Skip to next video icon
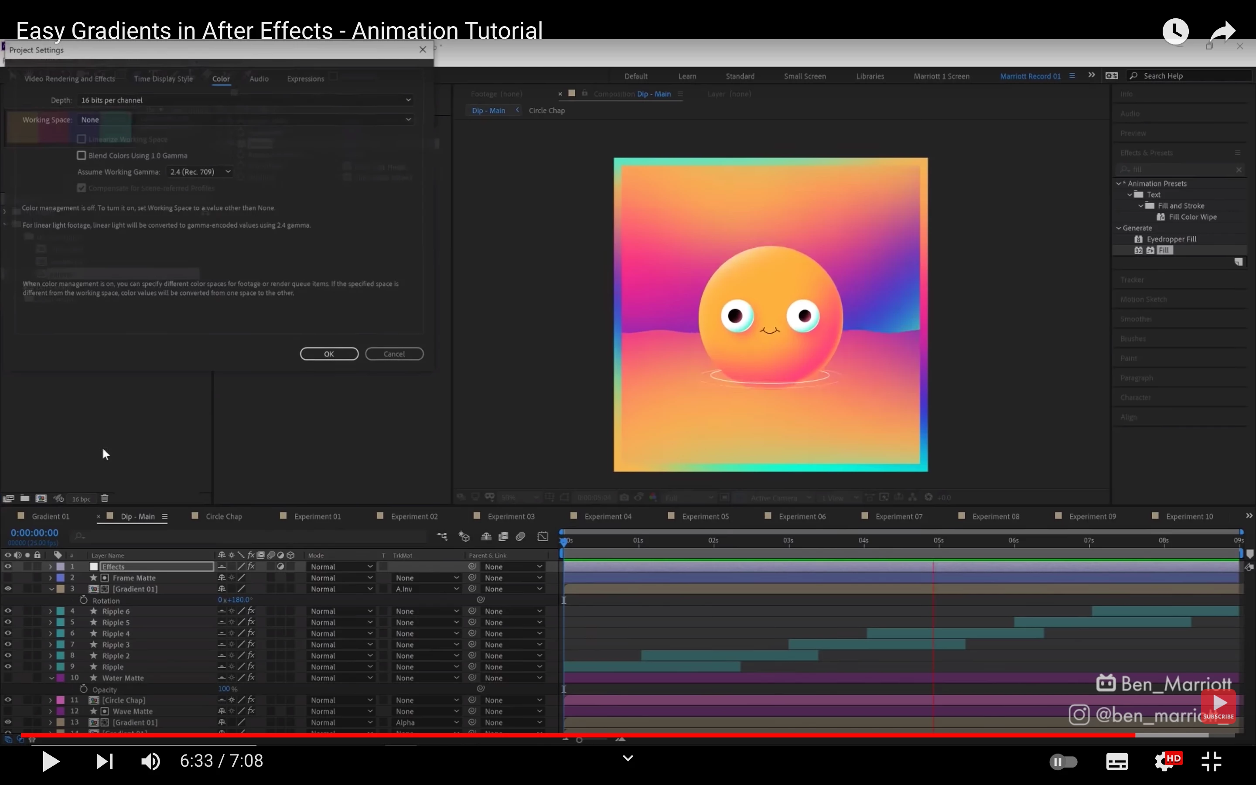1256x785 pixels. [x=104, y=761]
